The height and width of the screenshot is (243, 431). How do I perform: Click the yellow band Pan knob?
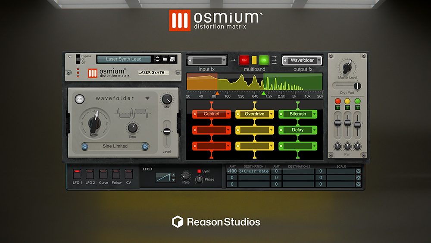coord(347,146)
